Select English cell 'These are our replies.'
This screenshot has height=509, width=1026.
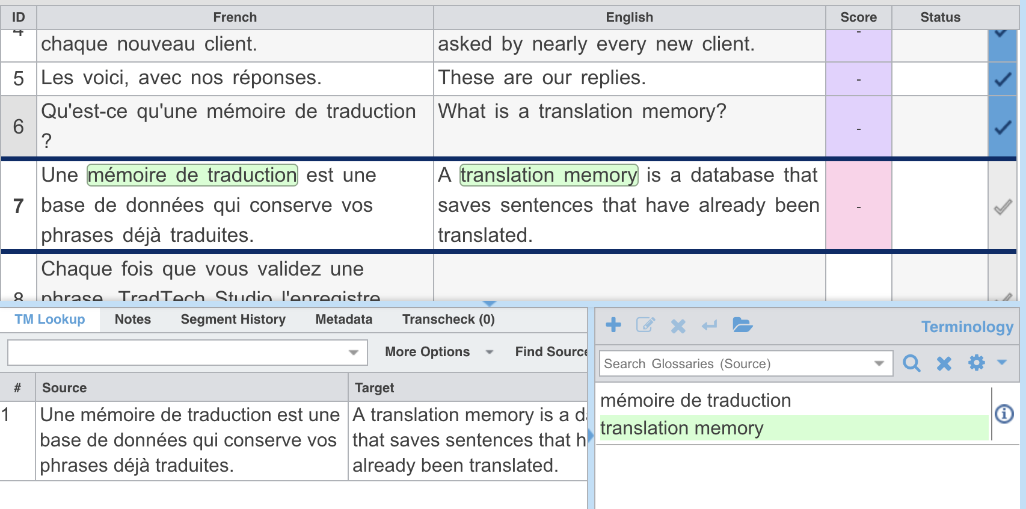click(x=629, y=79)
